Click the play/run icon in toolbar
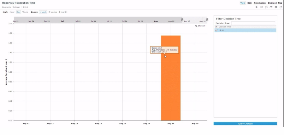 click(257, 7)
